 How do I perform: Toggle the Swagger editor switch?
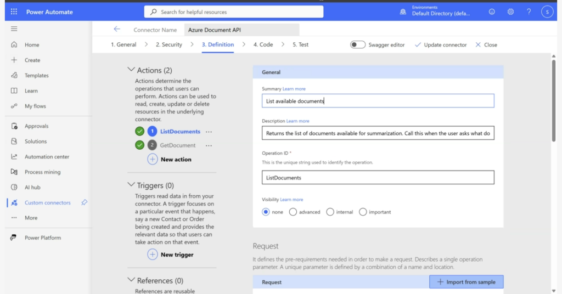click(358, 45)
